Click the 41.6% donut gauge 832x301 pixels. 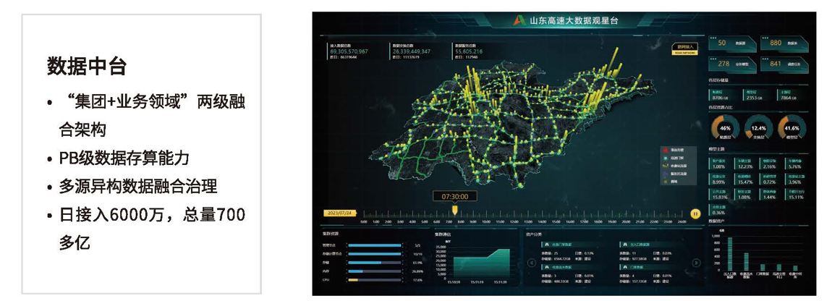point(792,127)
